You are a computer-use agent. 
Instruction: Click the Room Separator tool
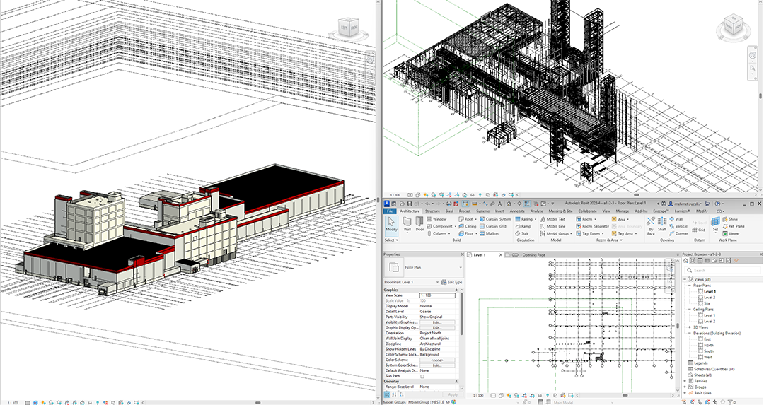click(593, 226)
